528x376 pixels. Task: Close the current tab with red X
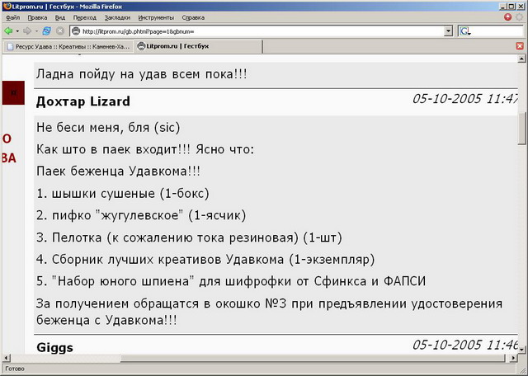tap(520, 46)
